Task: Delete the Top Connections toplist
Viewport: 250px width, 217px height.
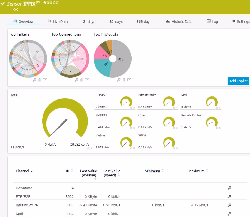Action: pos(82,80)
